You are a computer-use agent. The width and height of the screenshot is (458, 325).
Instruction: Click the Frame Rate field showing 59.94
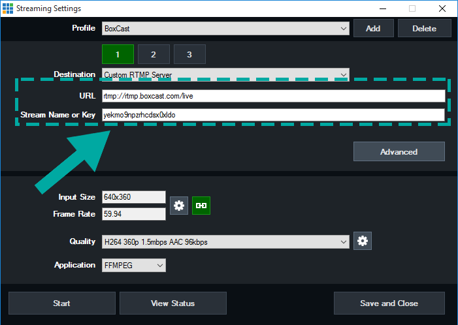[x=133, y=214]
